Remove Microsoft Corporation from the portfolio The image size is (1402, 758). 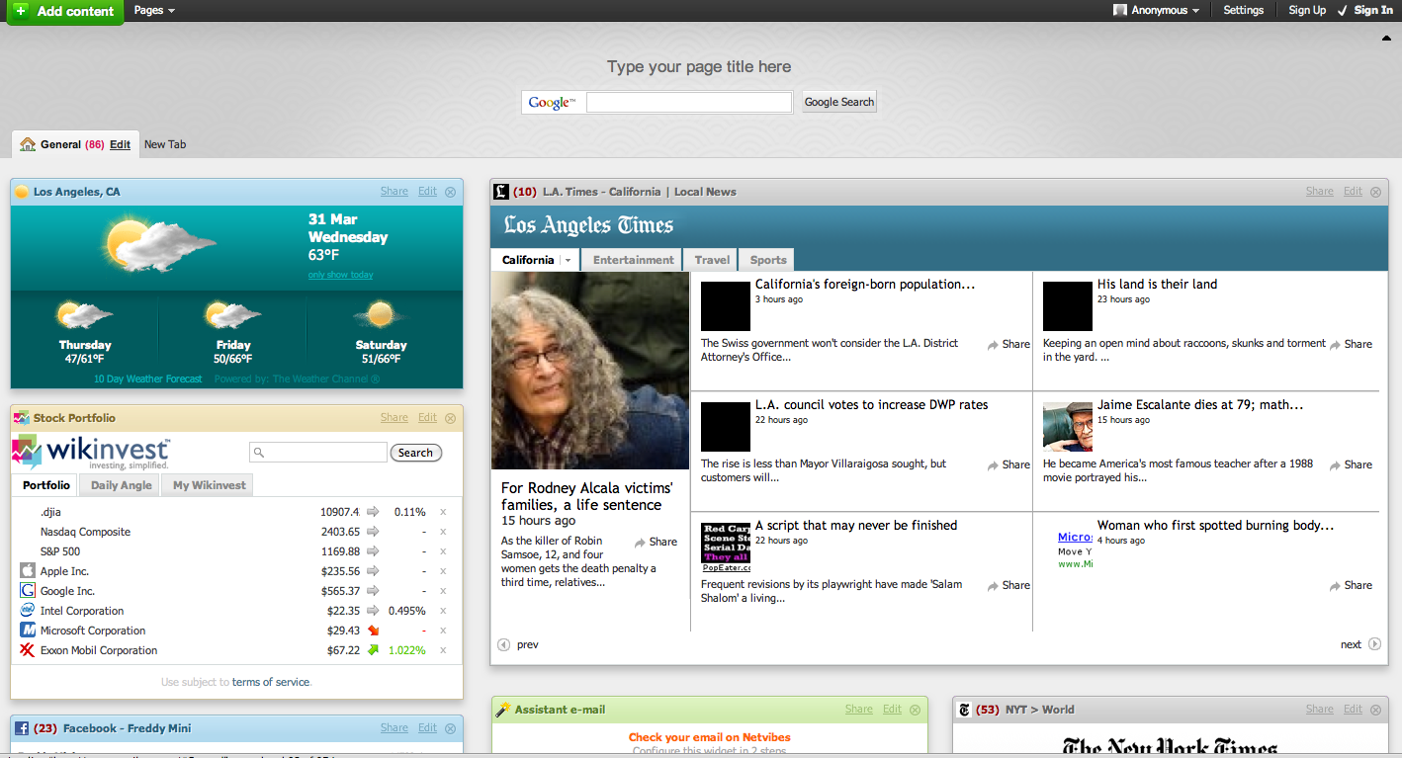[x=443, y=631]
